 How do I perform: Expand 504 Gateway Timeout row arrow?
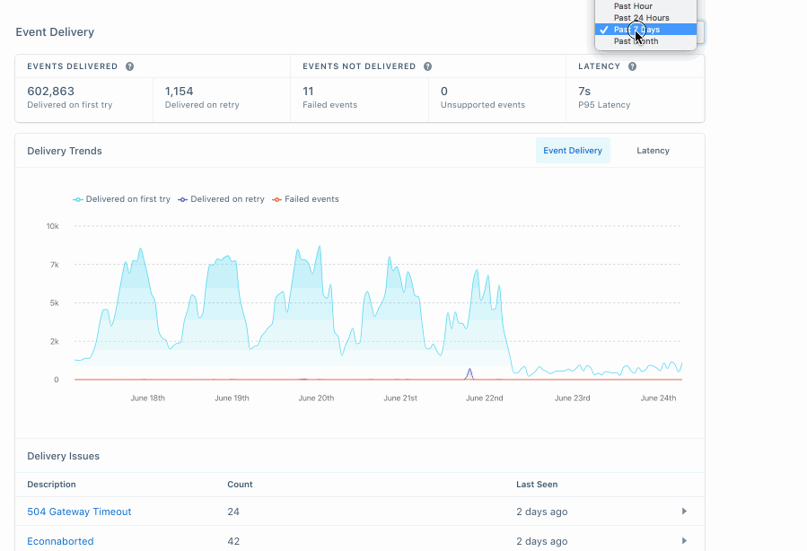684,511
